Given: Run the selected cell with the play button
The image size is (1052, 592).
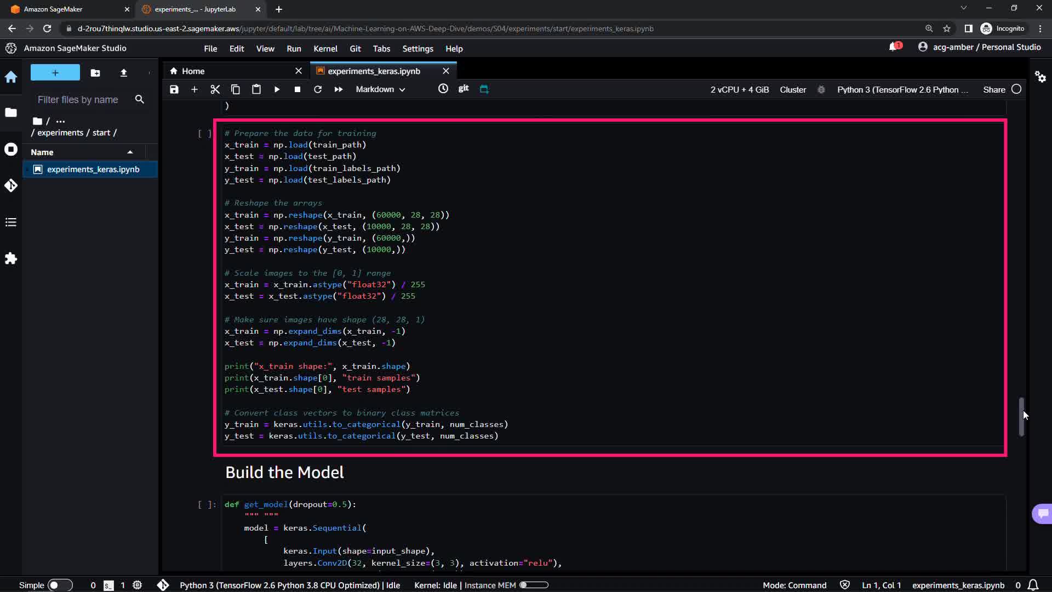Looking at the screenshot, I should click(277, 89).
